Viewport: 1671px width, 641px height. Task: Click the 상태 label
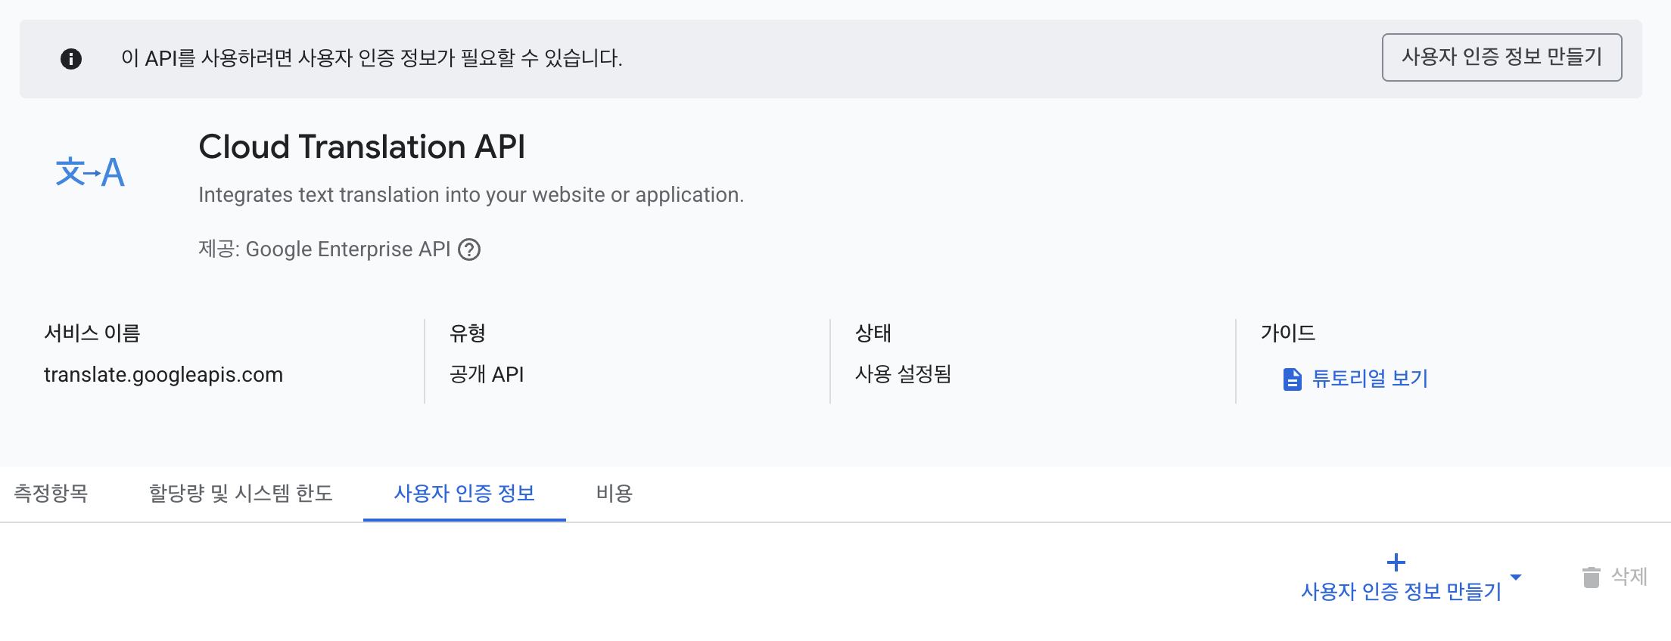click(873, 333)
